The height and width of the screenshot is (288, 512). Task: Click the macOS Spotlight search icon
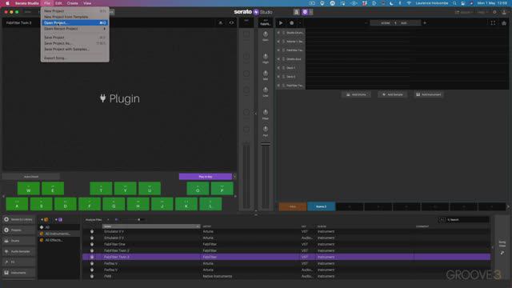pos(454,3)
